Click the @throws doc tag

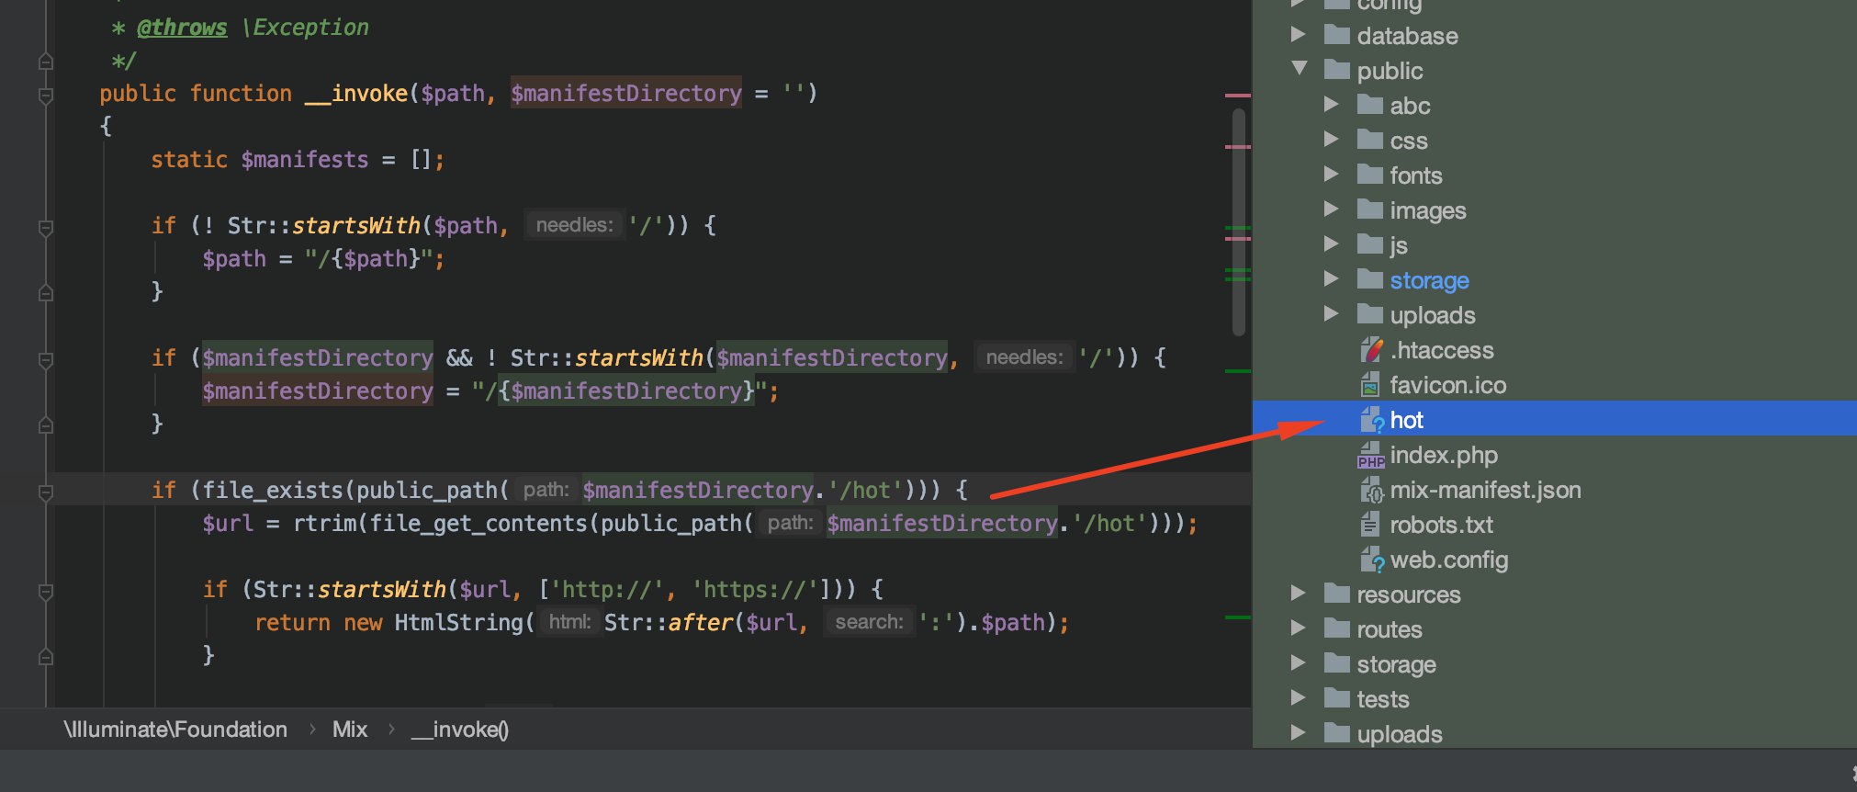coord(181,28)
